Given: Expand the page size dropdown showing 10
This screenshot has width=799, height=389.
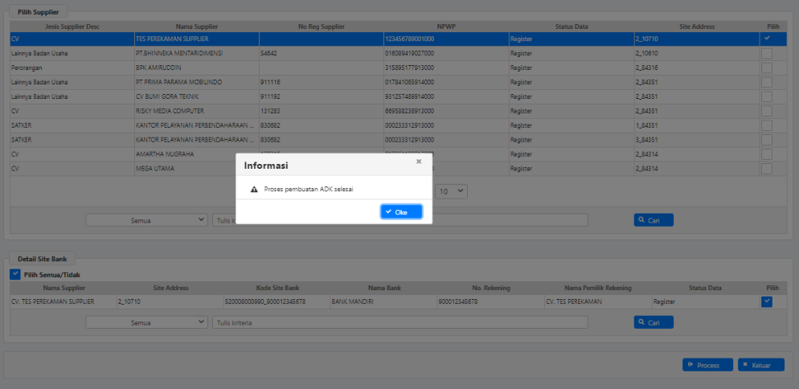Looking at the screenshot, I should point(450,191).
